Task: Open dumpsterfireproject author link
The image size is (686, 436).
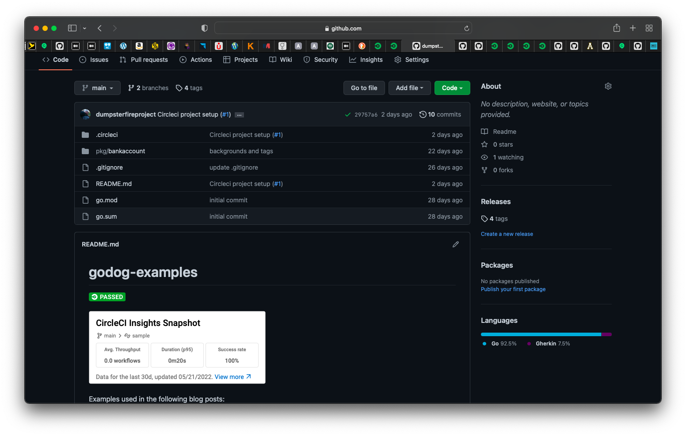Action: pyautogui.click(x=126, y=114)
